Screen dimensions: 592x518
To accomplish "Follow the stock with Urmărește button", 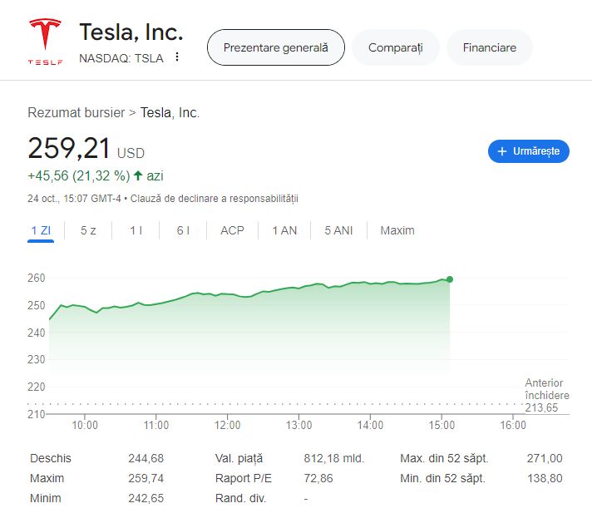I will tap(529, 151).
